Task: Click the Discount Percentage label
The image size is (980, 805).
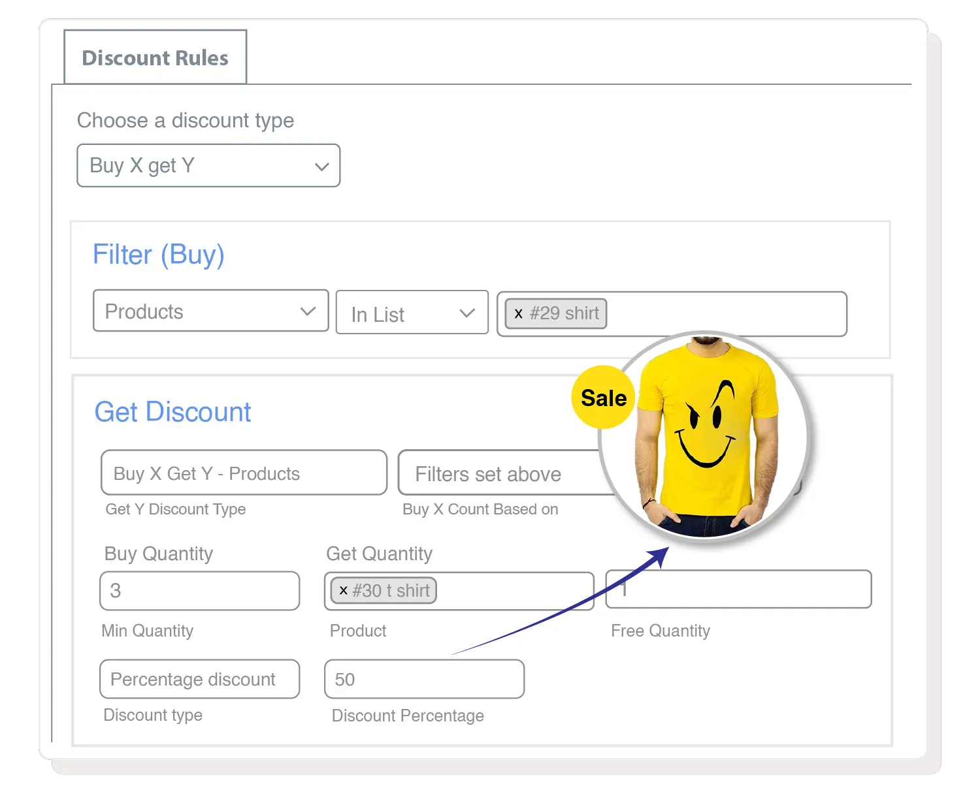Action: coord(408,716)
